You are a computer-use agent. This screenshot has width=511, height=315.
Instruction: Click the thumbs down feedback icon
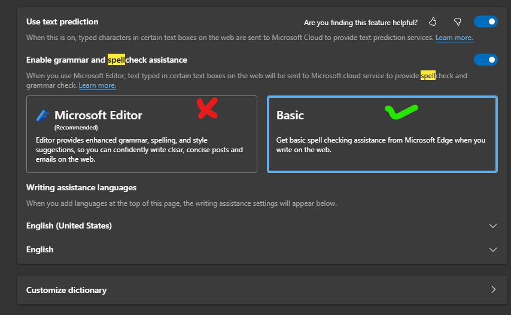tap(458, 22)
